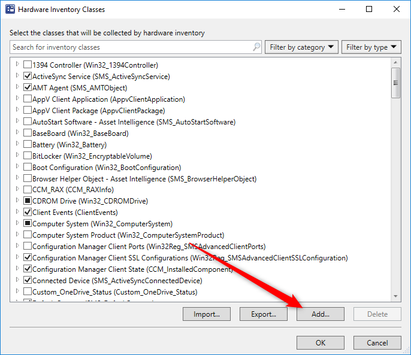The height and width of the screenshot is (355, 411).
Task: Enable the BitLocker class checkbox
Action: click(x=28, y=156)
